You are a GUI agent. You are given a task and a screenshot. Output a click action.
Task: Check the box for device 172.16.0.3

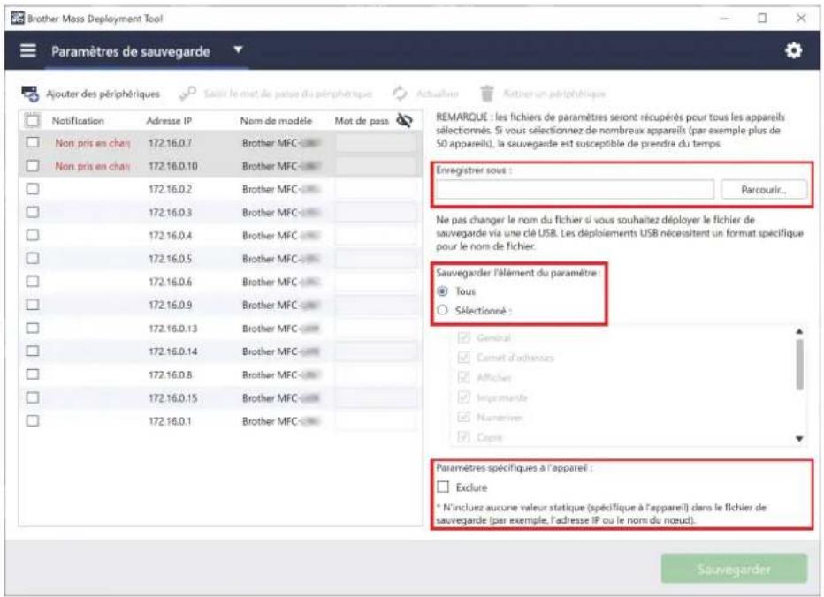[33, 212]
